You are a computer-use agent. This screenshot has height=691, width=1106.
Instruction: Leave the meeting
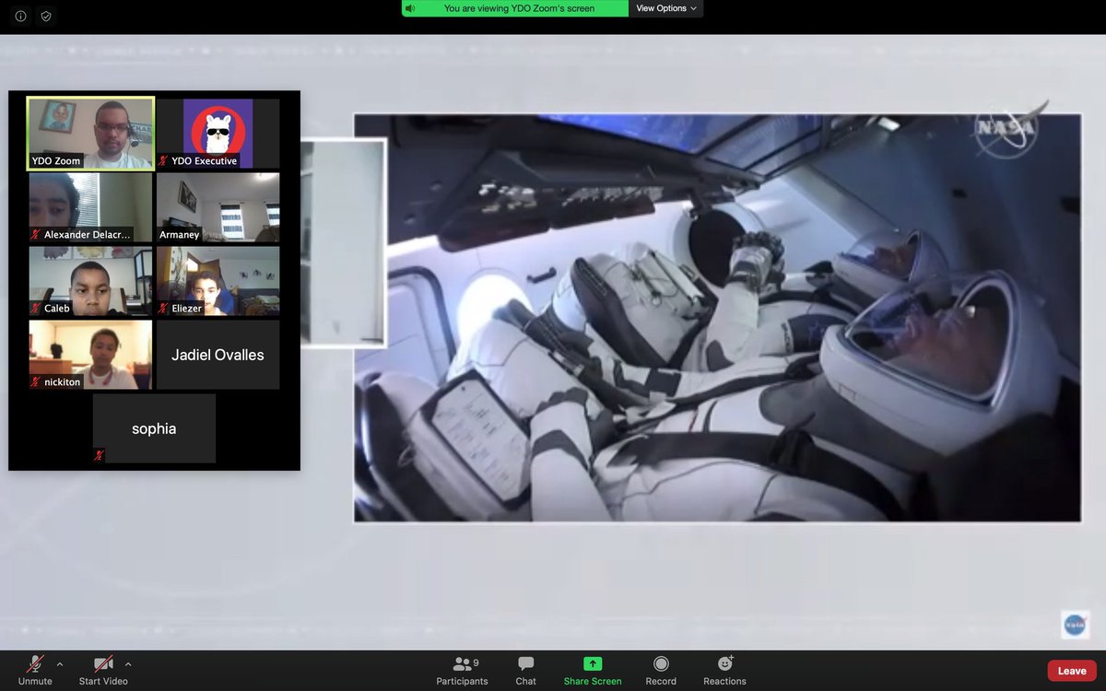1072,671
